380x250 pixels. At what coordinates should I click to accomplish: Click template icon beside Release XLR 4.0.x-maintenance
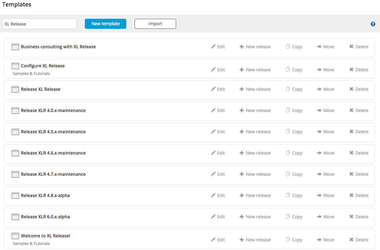pos(15,111)
